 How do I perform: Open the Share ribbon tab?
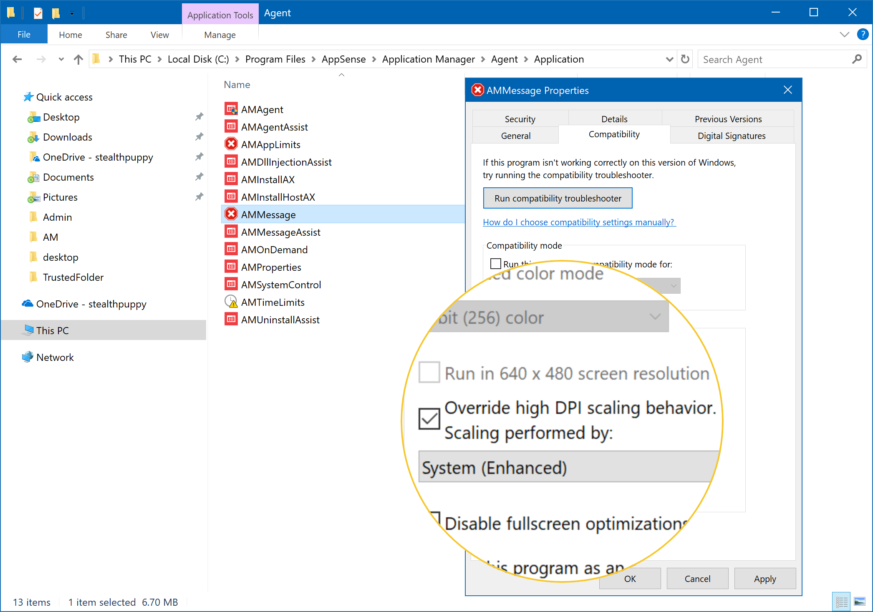tap(116, 35)
